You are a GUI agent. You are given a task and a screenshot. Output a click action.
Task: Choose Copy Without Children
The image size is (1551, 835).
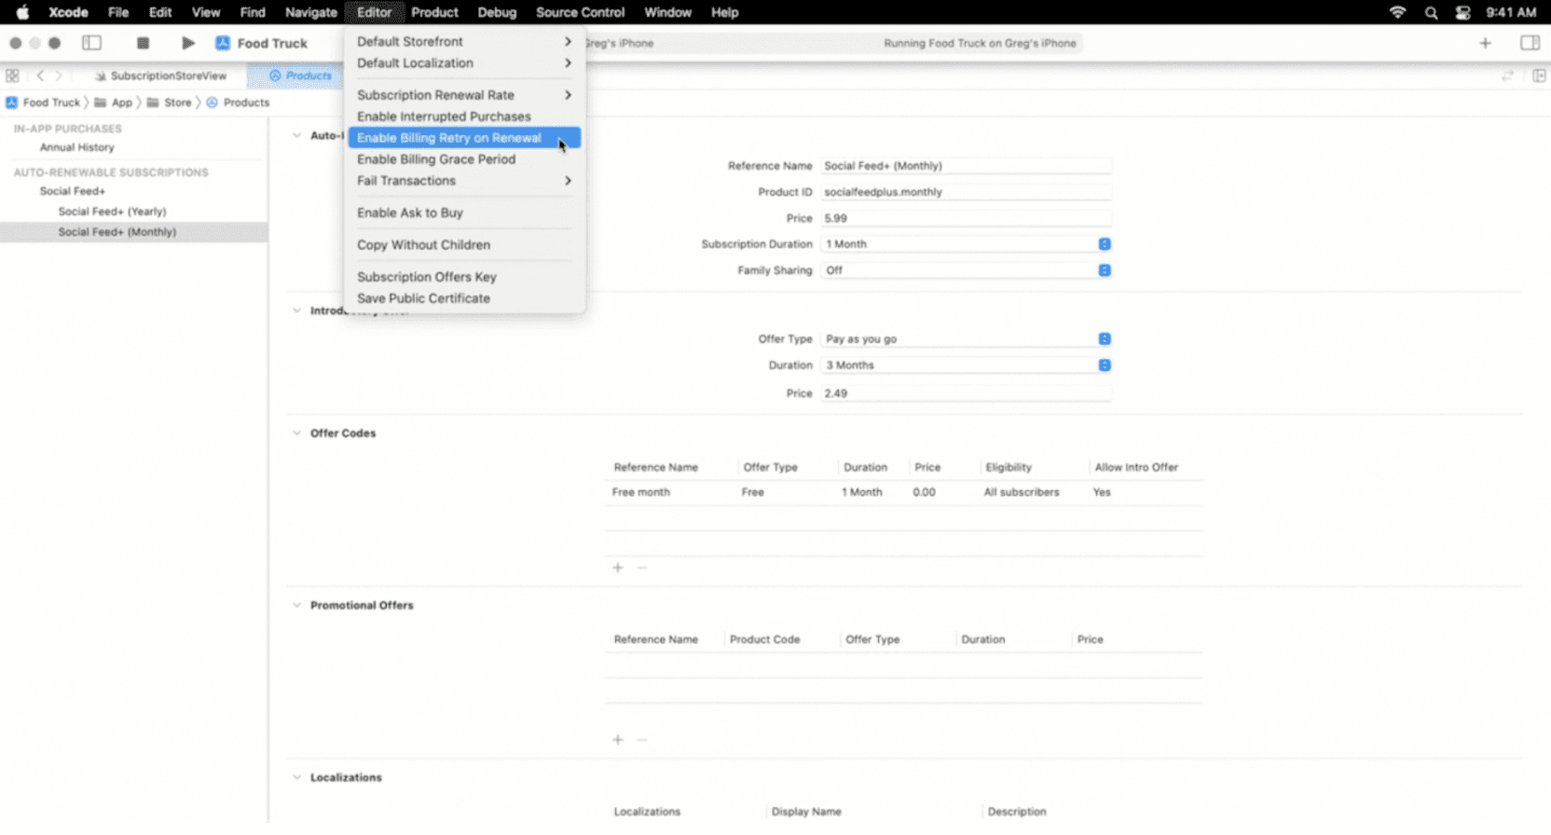click(x=464, y=245)
